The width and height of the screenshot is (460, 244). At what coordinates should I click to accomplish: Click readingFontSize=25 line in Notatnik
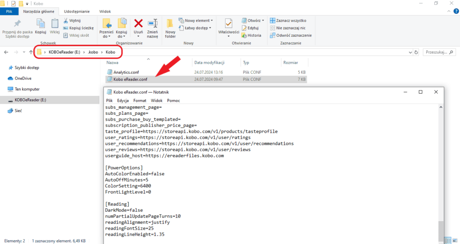[x=129, y=228]
